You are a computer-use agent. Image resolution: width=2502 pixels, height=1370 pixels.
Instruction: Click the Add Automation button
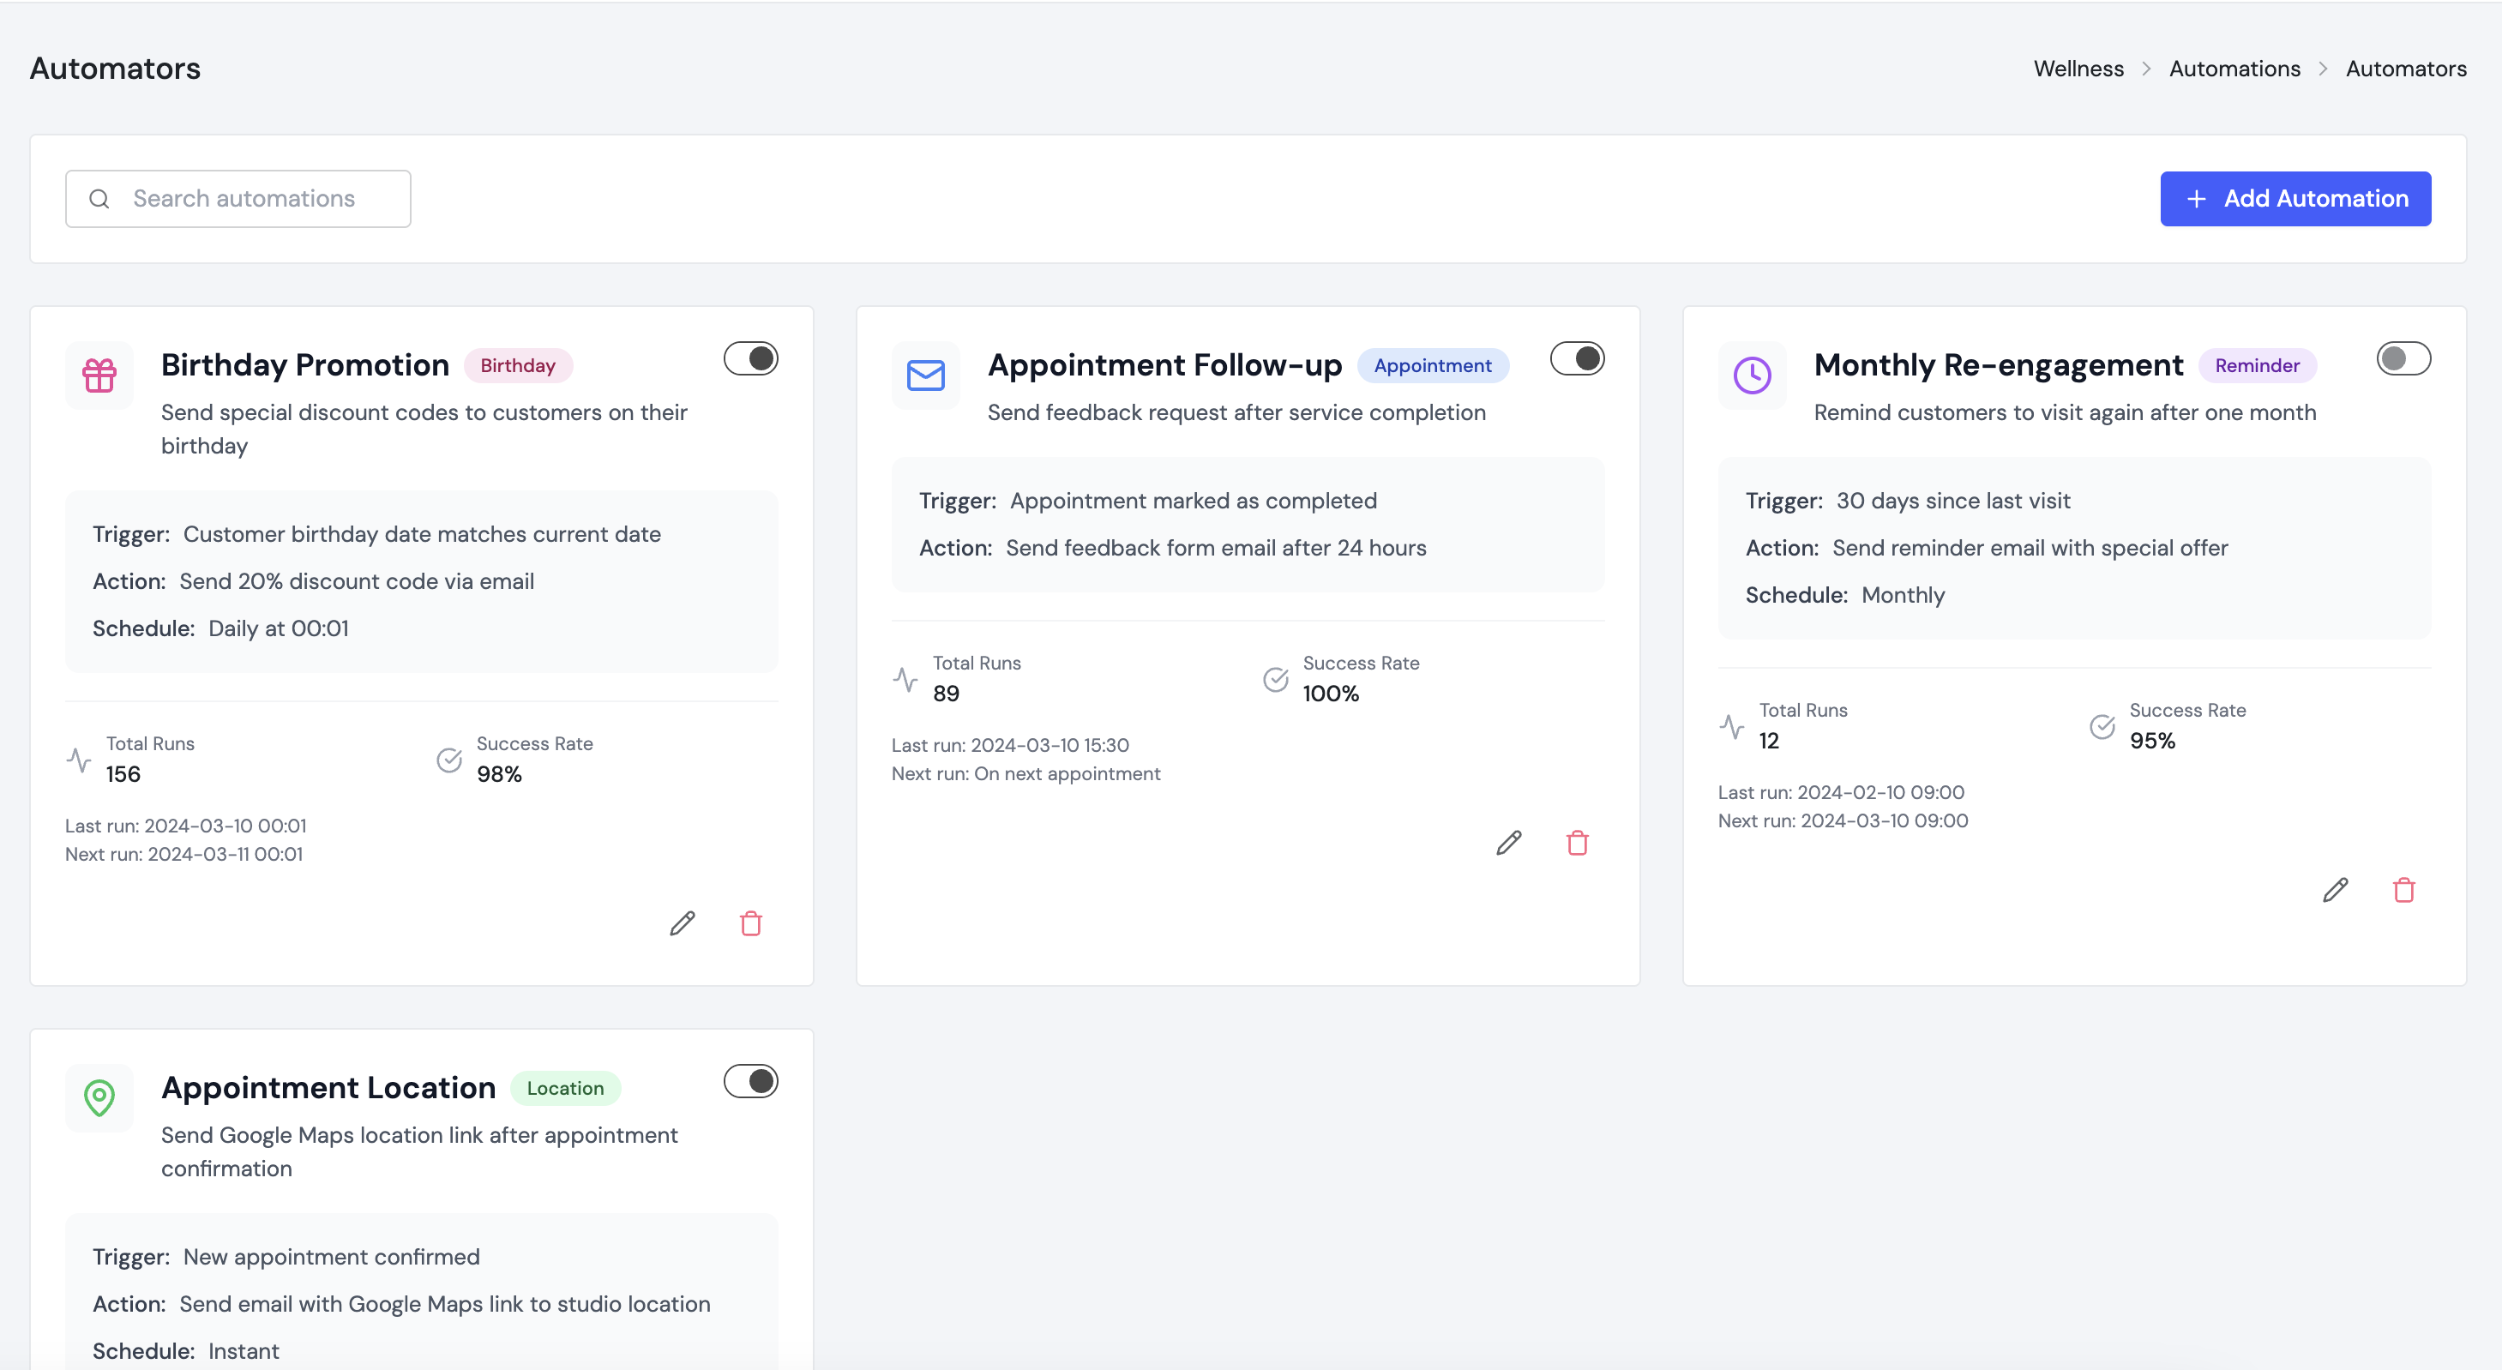point(2295,198)
